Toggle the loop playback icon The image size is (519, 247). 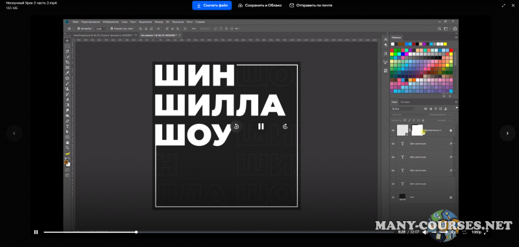coord(465,232)
